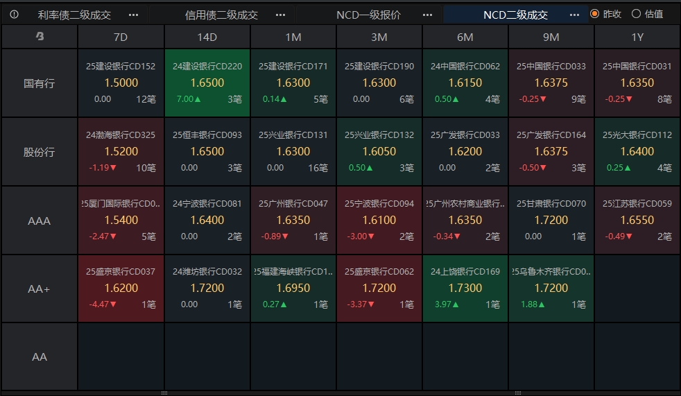The height and width of the screenshot is (396, 681).
Task: Open the 25建设银行CD190 cell
Action: pos(379,83)
